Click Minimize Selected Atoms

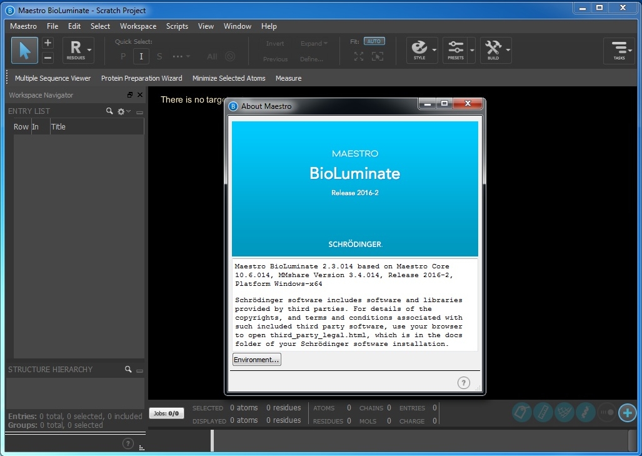[x=229, y=78]
